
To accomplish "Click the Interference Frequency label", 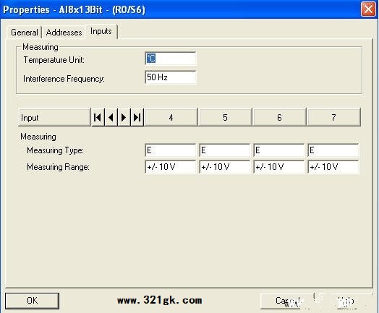I will [x=64, y=79].
